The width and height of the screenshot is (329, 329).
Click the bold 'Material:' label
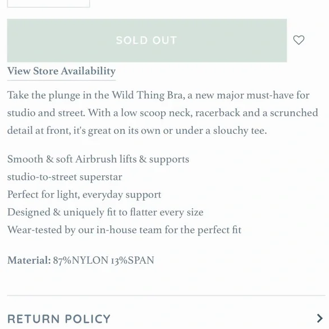[29, 260]
